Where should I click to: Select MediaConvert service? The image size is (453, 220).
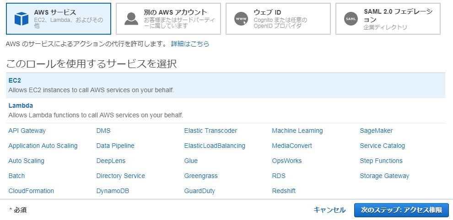pyautogui.click(x=292, y=146)
